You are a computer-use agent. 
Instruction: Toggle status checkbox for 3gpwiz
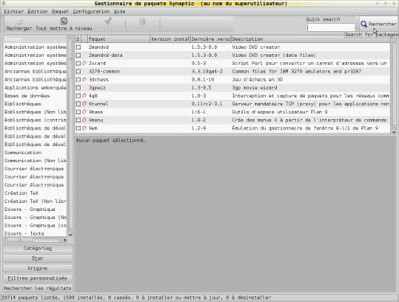78,88
